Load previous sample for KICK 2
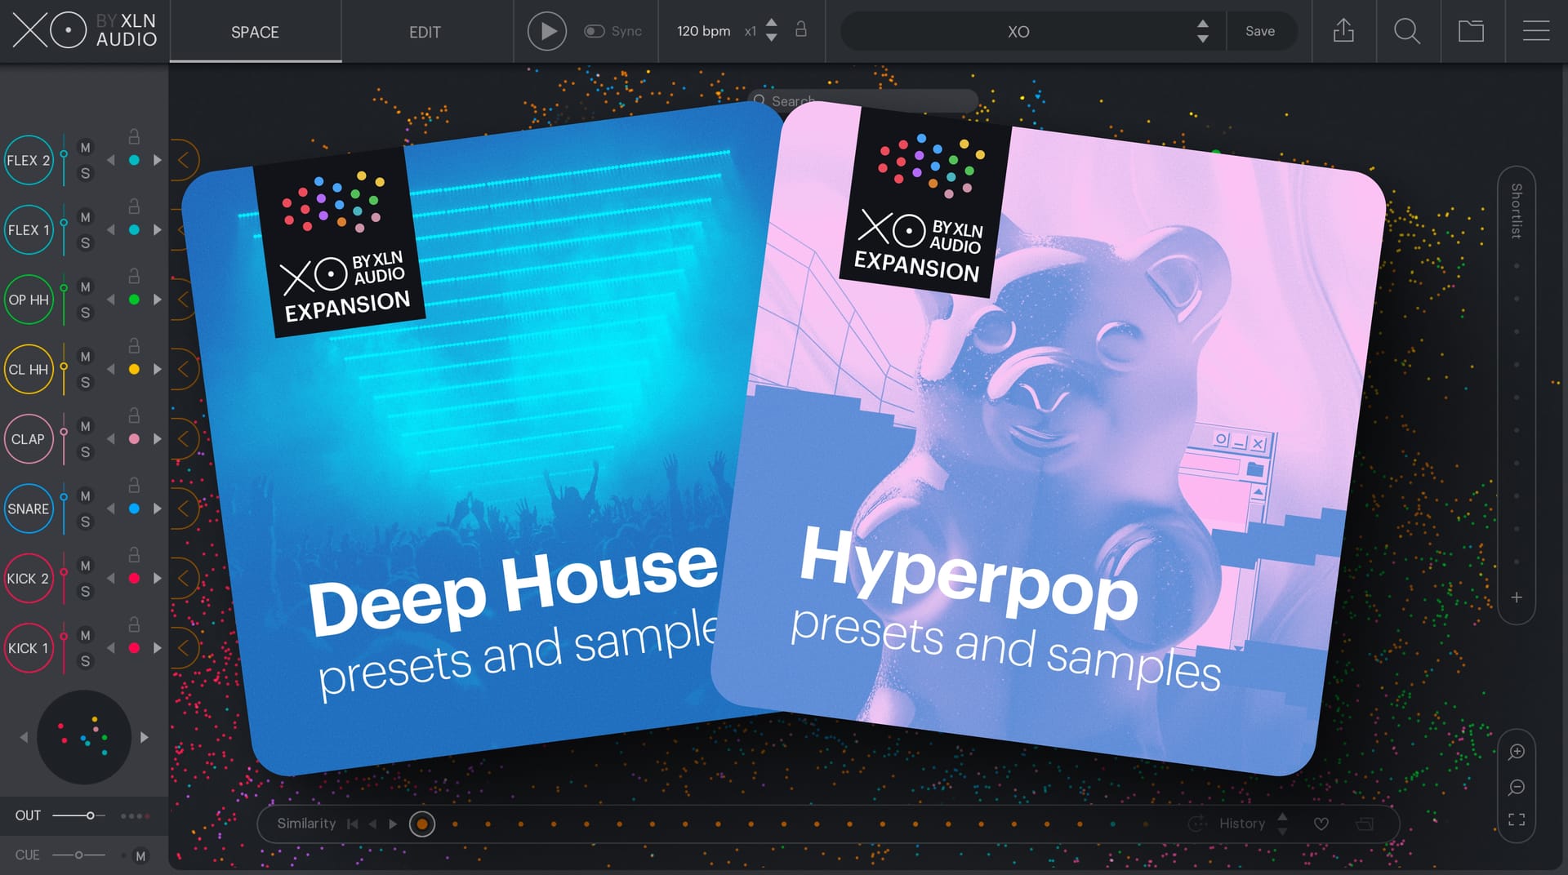1568x875 pixels. (x=111, y=579)
